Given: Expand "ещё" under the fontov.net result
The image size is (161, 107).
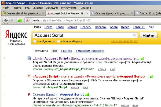Looking at the screenshot, I should (x=85, y=87).
